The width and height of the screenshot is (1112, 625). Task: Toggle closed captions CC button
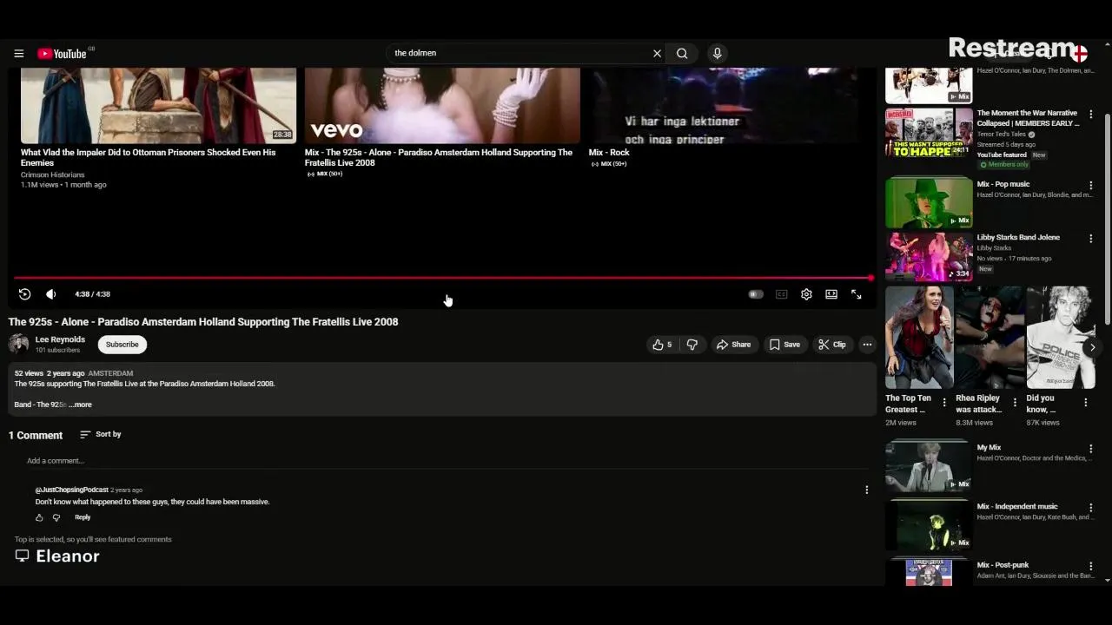[781, 294]
